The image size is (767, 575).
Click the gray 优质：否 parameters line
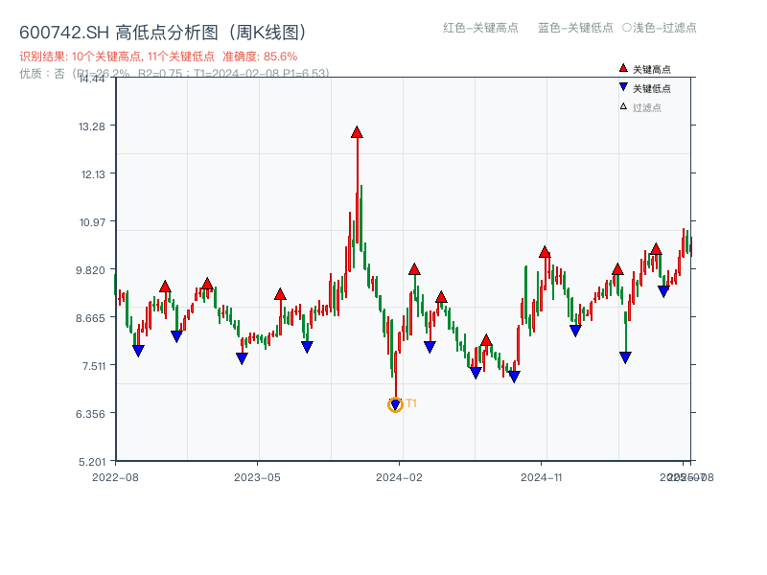[x=174, y=74]
